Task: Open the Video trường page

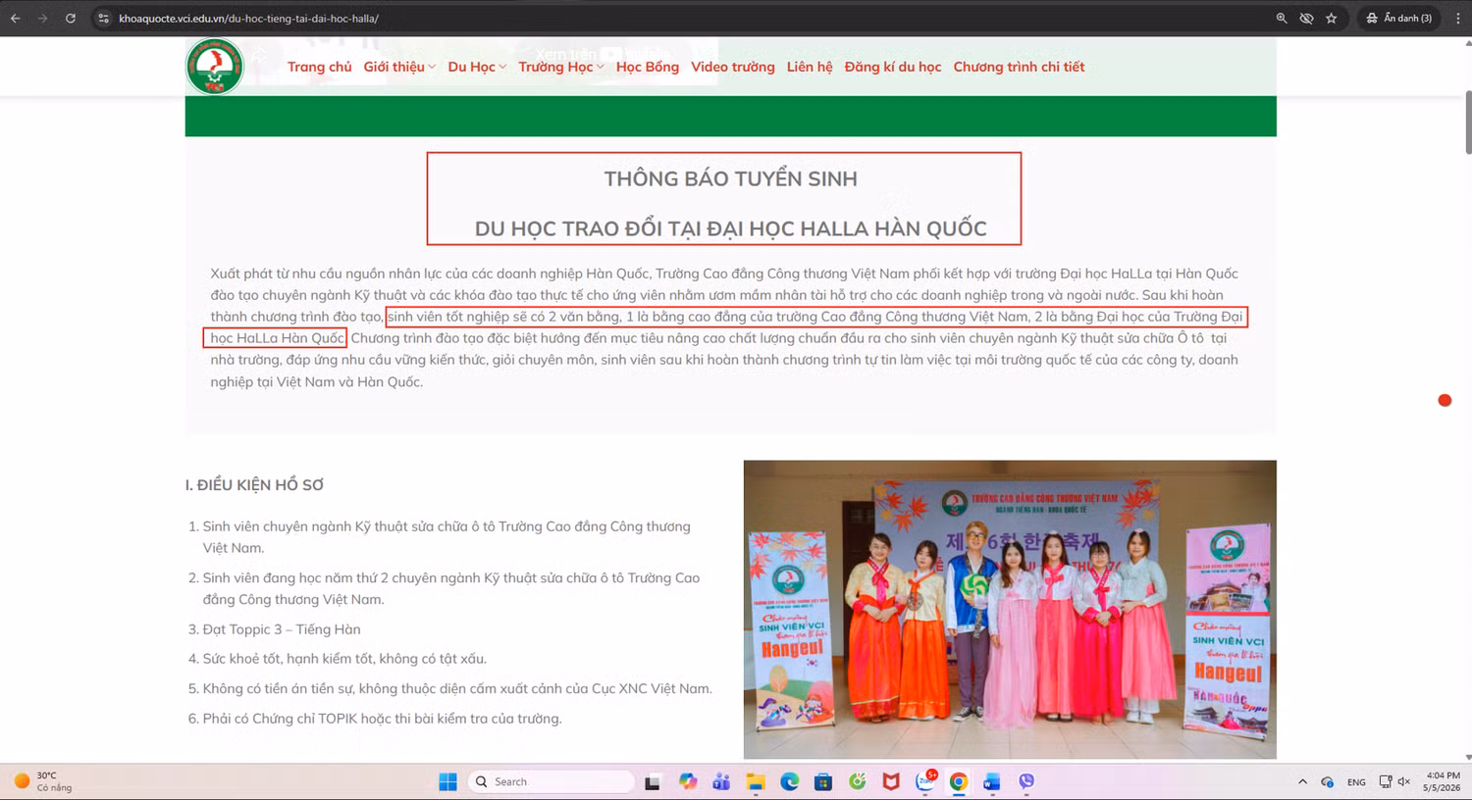Action: point(733,67)
